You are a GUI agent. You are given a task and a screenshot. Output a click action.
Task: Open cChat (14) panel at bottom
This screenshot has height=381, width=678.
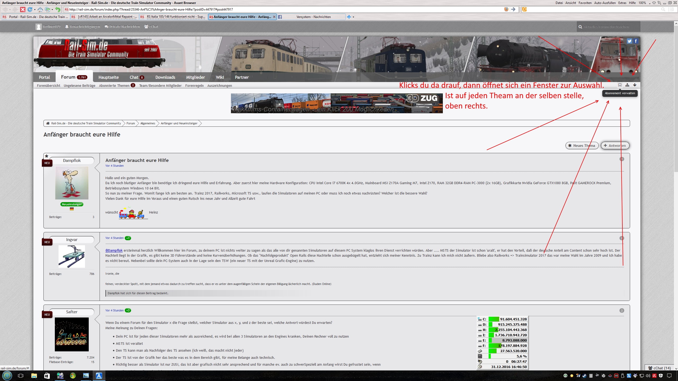pos(659,368)
